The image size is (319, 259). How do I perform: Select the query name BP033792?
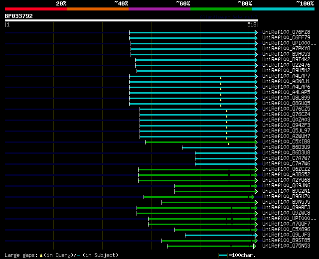click(19, 16)
